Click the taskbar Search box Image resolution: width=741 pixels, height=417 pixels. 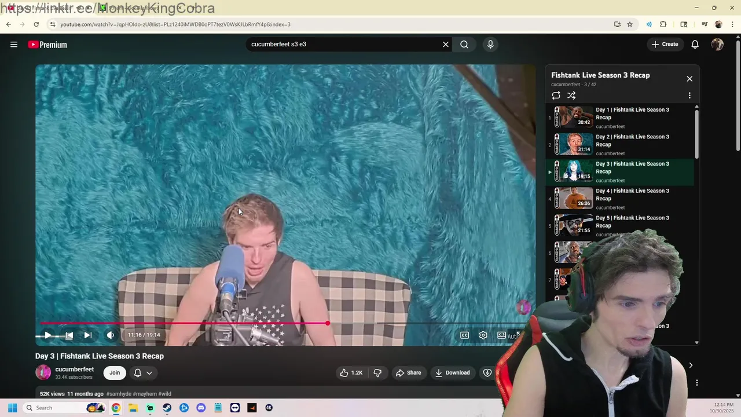coord(64,408)
